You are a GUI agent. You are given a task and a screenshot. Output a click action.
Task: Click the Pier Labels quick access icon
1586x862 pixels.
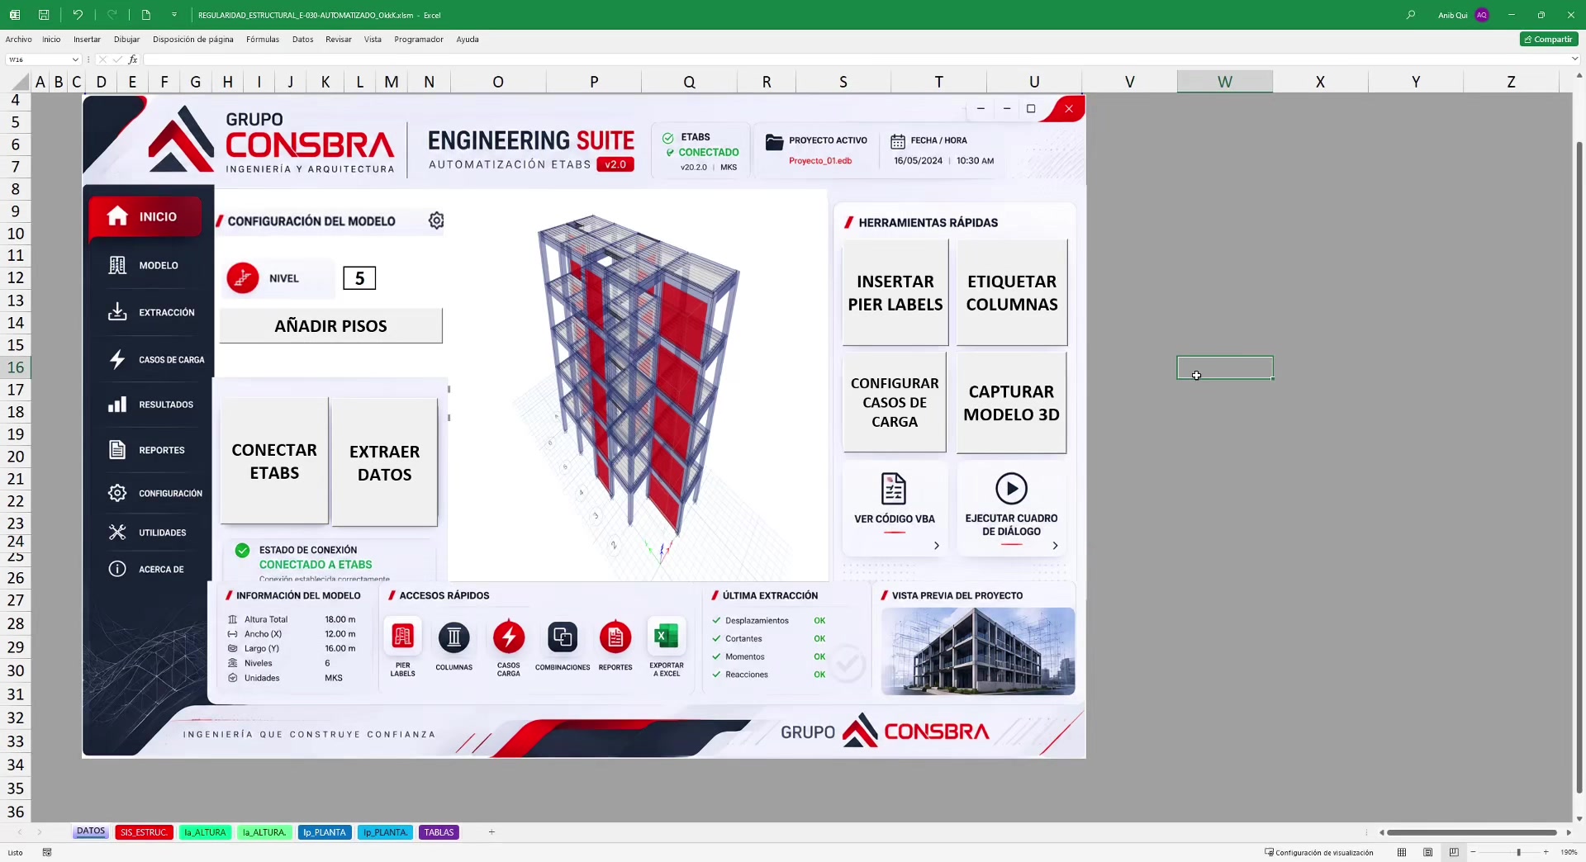click(x=402, y=637)
